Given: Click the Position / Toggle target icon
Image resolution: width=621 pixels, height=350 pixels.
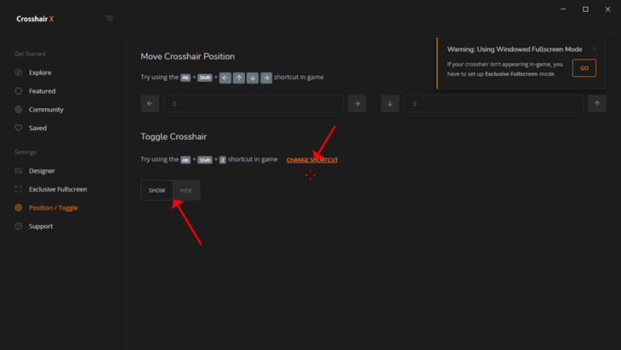Looking at the screenshot, I should tap(18, 207).
